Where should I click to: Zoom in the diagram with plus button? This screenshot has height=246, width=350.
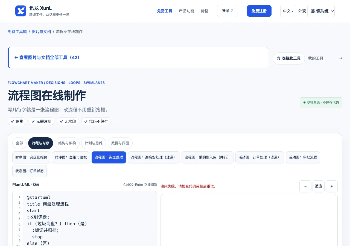332,186
